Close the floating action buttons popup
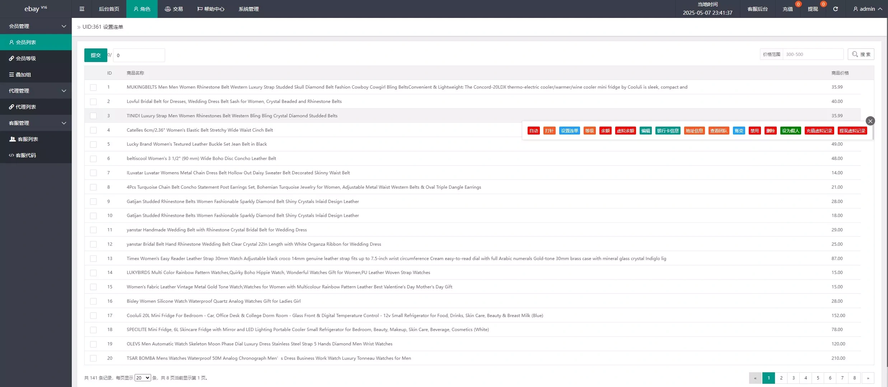 tap(870, 121)
